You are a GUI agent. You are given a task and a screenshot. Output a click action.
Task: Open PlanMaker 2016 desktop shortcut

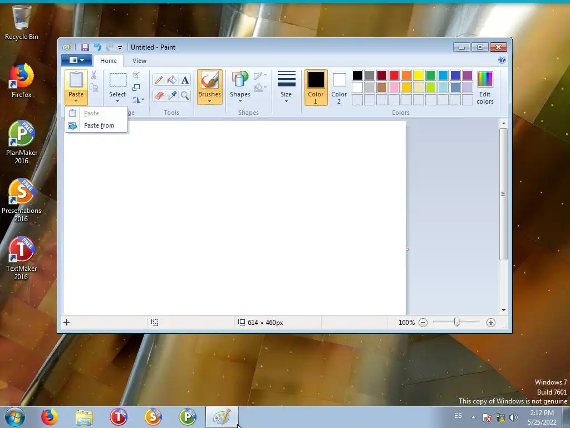22,142
